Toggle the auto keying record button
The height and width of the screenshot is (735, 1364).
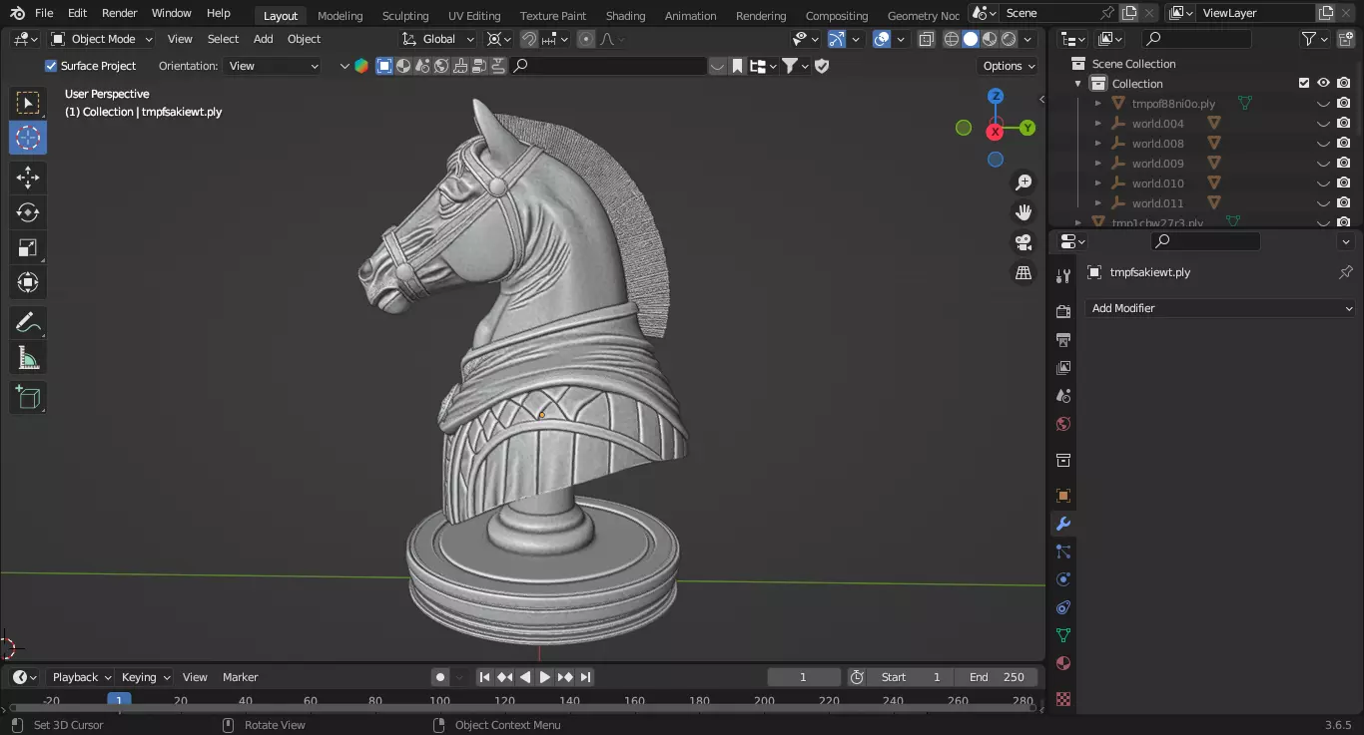[440, 677]
